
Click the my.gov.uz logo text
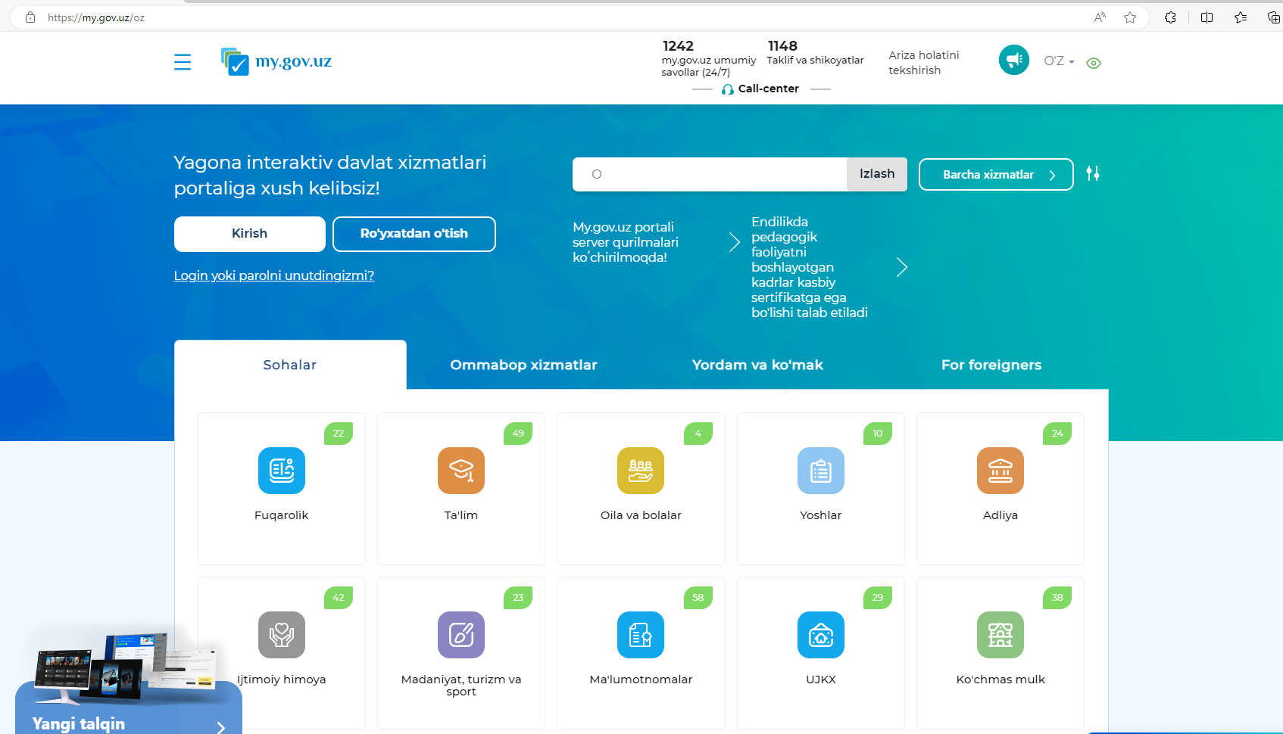pos(293,61)
